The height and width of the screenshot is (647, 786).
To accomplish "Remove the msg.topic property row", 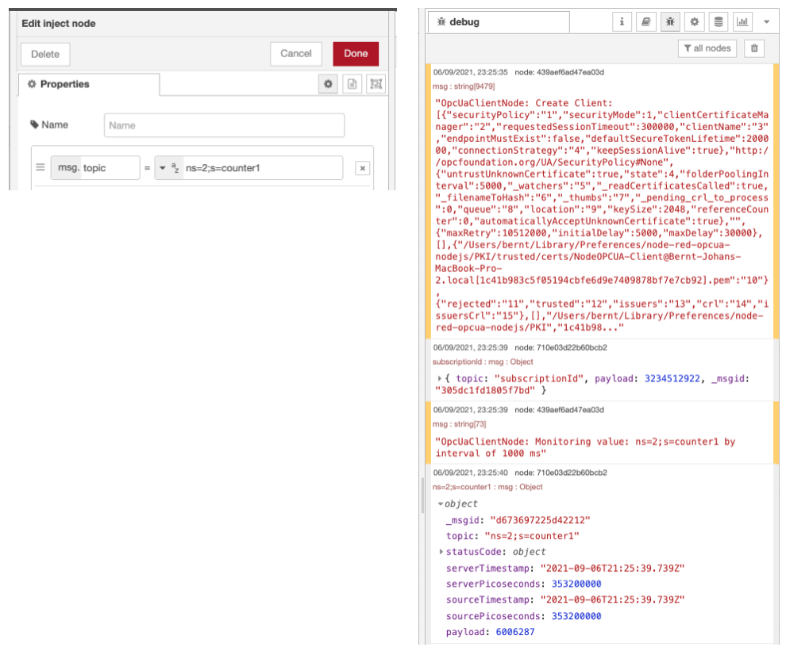I will click(362, 168).
